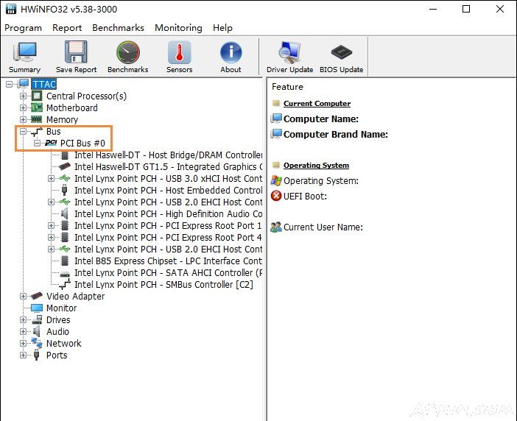
Task: Expand the Ports node
Action: coord(23,355)
